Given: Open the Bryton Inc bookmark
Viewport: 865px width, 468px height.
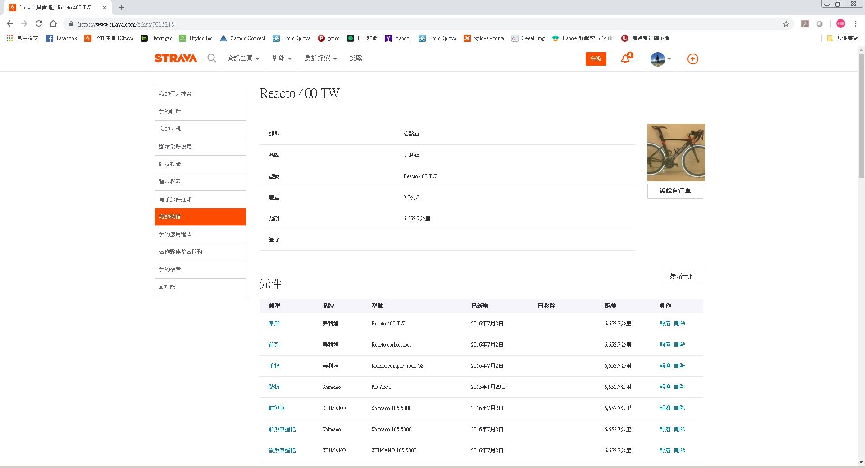Looking at the screenshot, I should 196,38.
